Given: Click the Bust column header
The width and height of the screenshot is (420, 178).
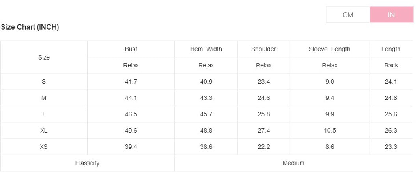Looking at the screenshot, I should coord(131,49).
